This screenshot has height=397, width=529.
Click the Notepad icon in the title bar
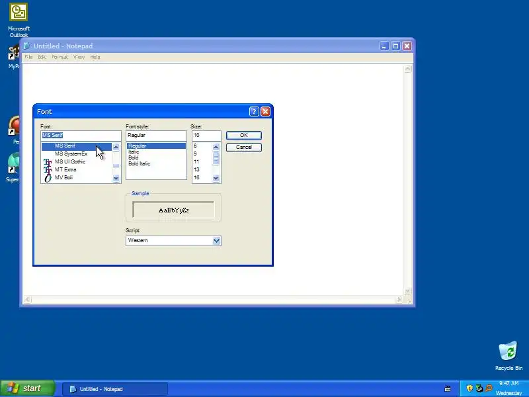coord(26,46)
